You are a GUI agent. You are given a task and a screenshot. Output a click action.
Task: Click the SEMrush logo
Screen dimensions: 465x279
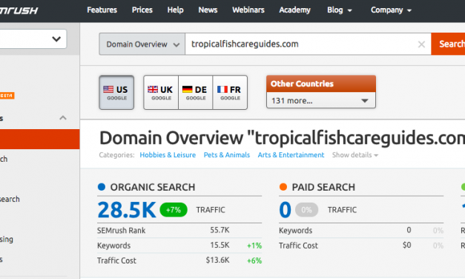click(x=19, y=10)
